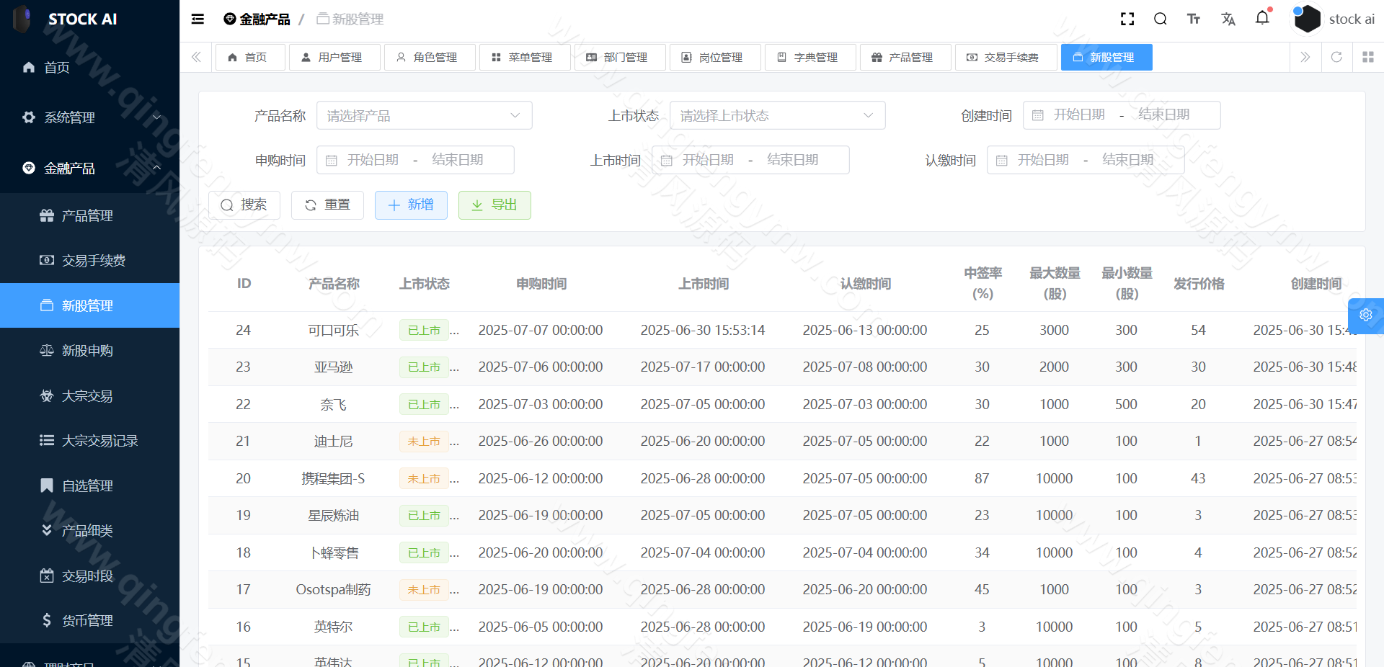Open the grid layout icon top right
This screenshot has width=1384, height=667.
pos(1368,57)
